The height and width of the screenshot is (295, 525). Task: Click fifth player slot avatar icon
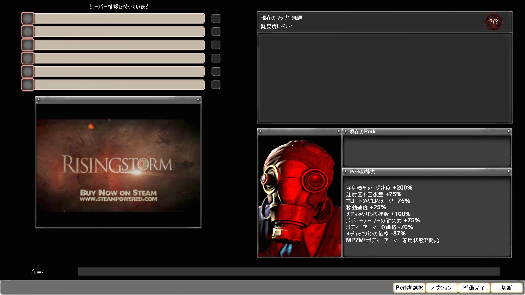point(28,72)
